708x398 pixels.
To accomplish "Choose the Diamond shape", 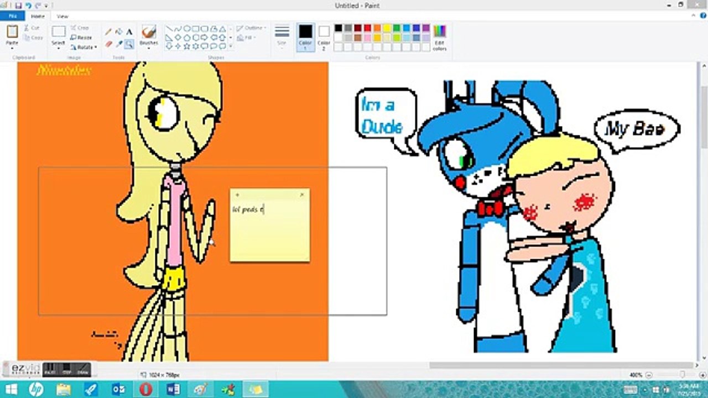I will 178,37.
